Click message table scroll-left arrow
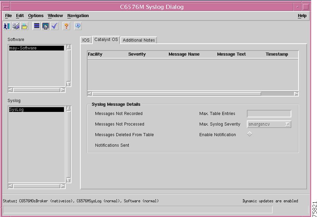 click(x=90, y=94)
